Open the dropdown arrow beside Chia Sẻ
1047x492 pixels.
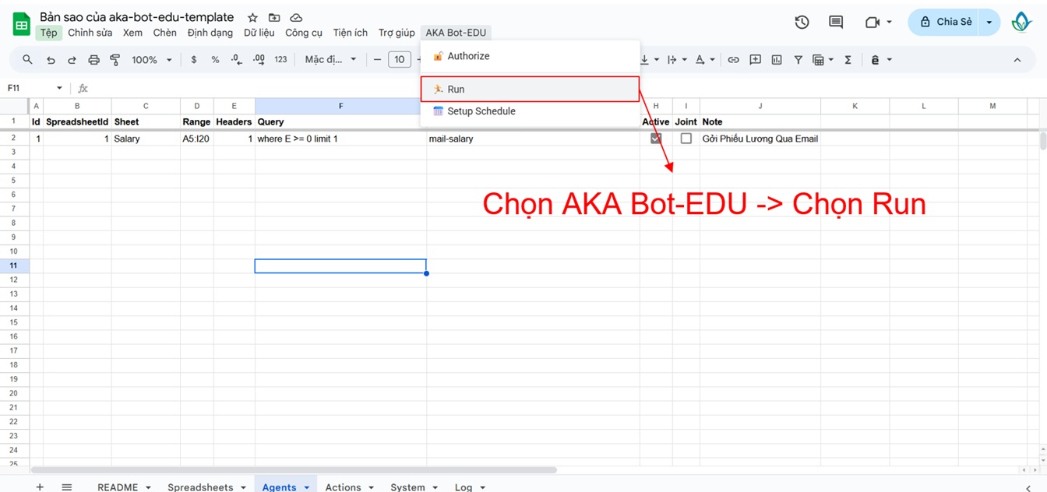pos(989,23)
